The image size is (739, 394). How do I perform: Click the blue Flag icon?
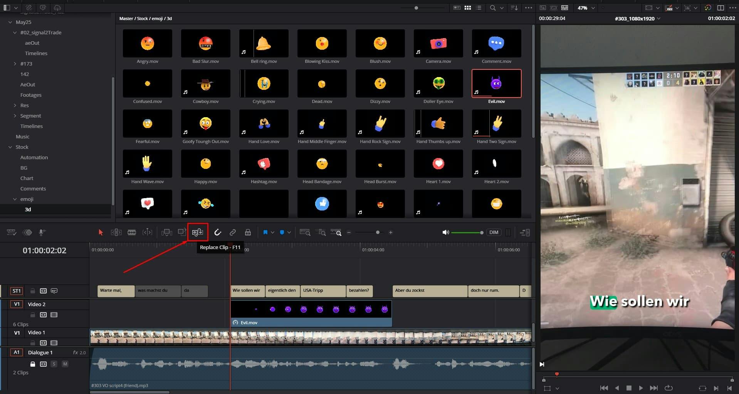(265, 232)
